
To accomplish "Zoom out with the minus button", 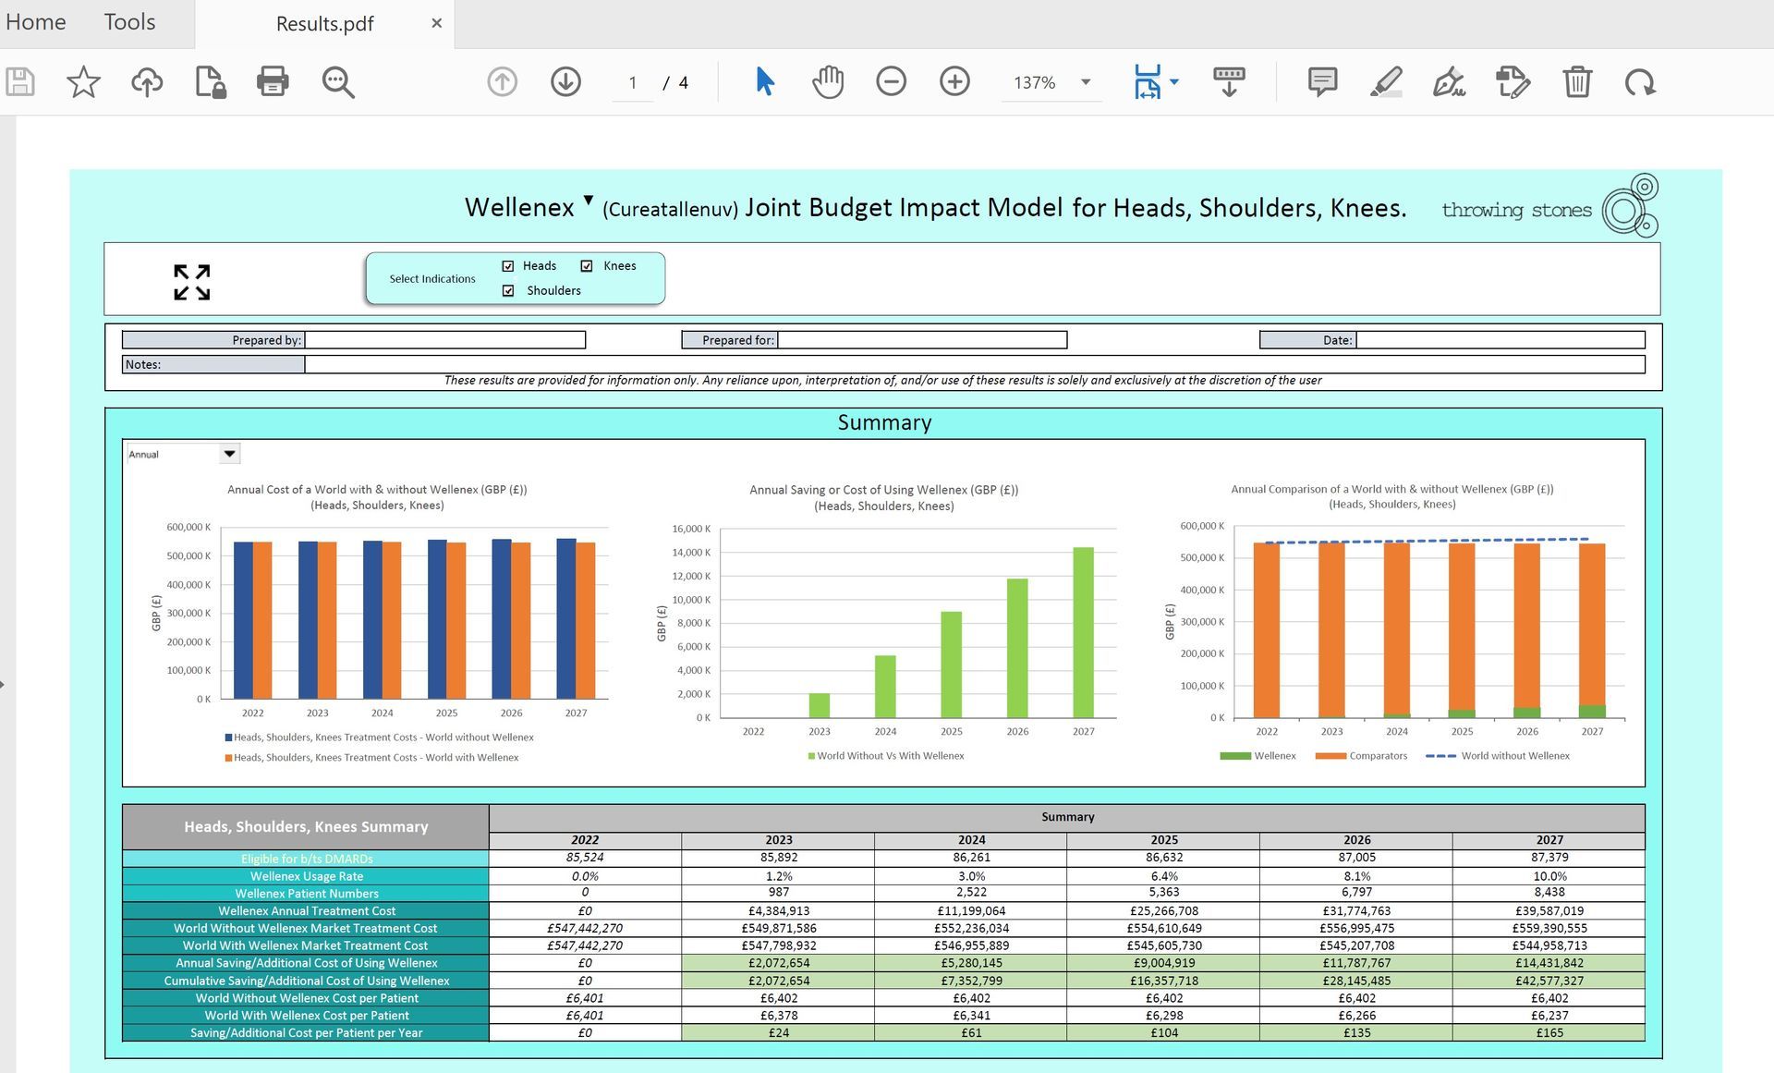I will click(891, 82).
